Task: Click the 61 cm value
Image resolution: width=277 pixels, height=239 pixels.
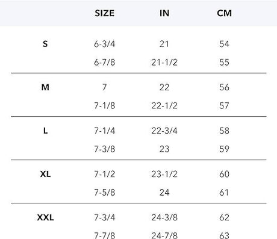Action: [x=224, y=193]
